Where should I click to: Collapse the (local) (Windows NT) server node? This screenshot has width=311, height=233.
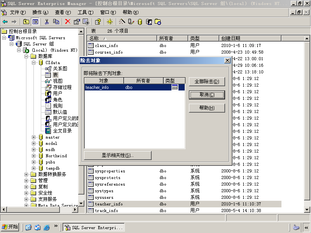(19, 50)
